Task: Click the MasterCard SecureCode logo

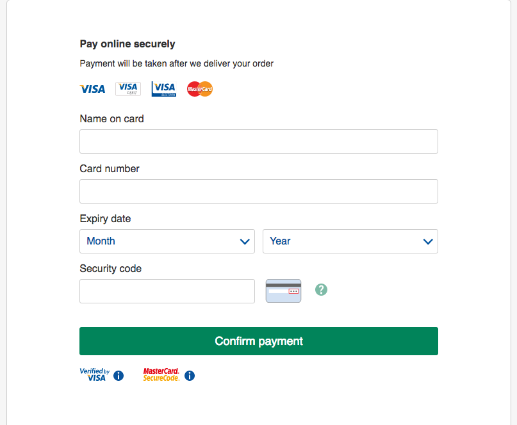Action: [161, 374]
